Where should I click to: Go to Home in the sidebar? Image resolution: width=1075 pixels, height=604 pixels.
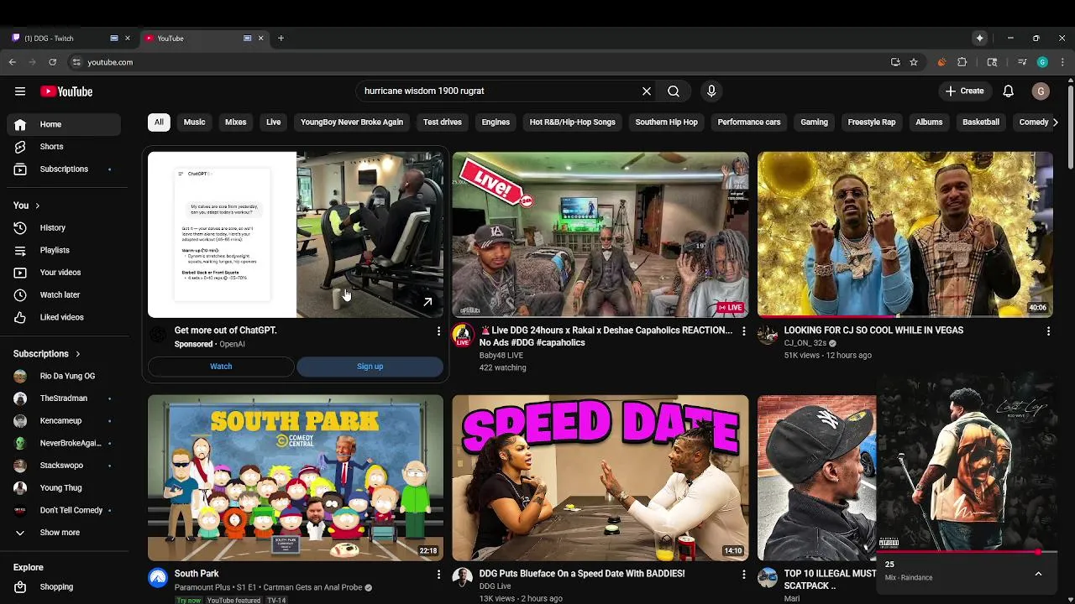64,124
